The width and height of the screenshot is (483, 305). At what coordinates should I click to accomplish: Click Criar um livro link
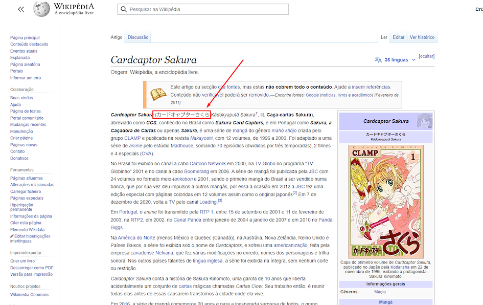coord(22,261)
